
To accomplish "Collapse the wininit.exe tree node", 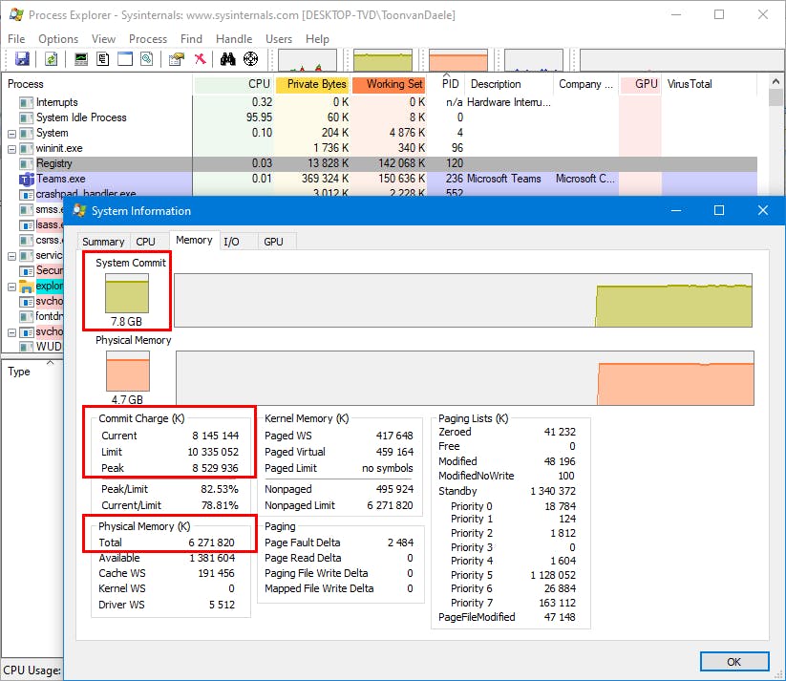I will pyautogui.click(x=12, y=149).
